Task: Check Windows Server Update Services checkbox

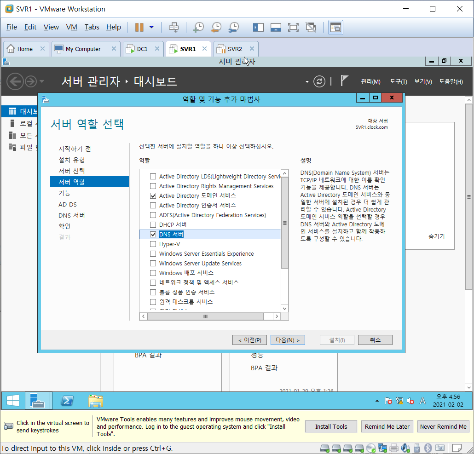Action: [153, 264]
